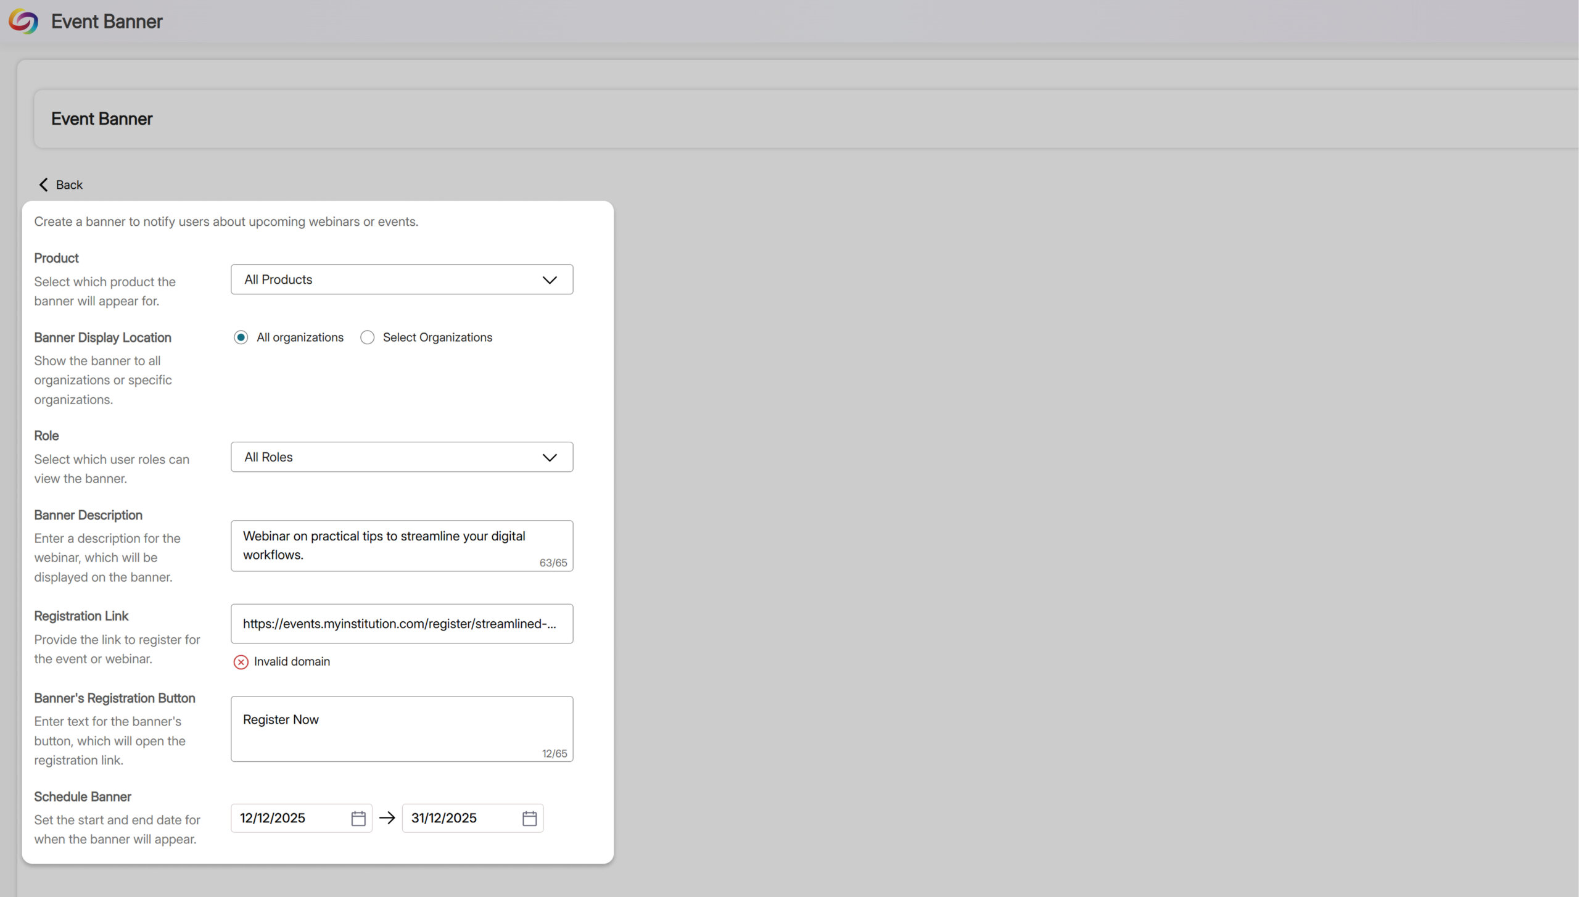The height and width of the screenshot is (897, 1579).
Task: Choose the Select Organizations radio option
Action: tap(367, 337)
